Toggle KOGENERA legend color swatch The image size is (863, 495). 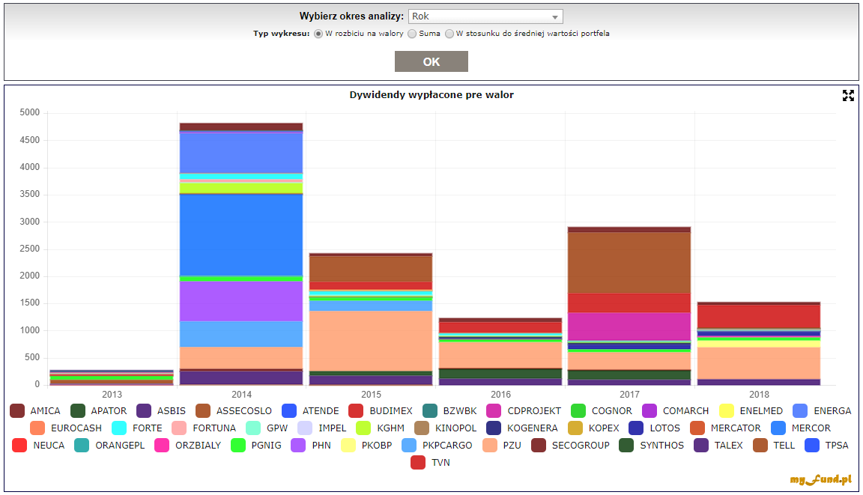494,428
